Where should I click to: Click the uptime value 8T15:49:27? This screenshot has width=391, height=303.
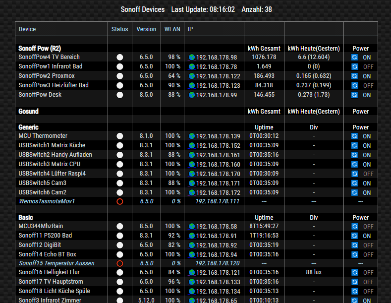[x=264, y=226]
